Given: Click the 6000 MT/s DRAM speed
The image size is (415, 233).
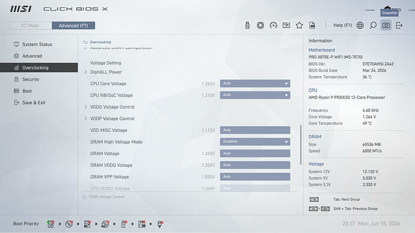Looking at the screenshot, I should point(372,151).
